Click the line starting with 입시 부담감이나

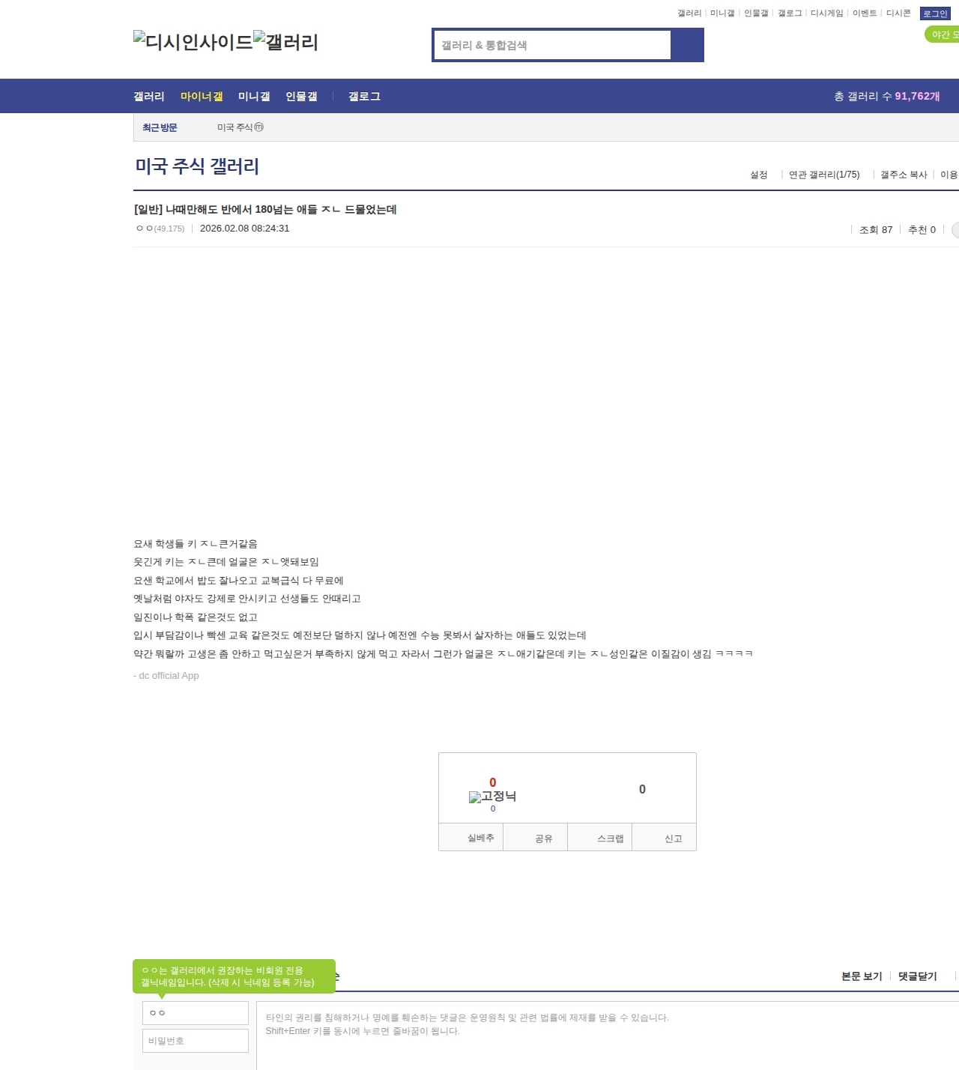tap(360, 635)
